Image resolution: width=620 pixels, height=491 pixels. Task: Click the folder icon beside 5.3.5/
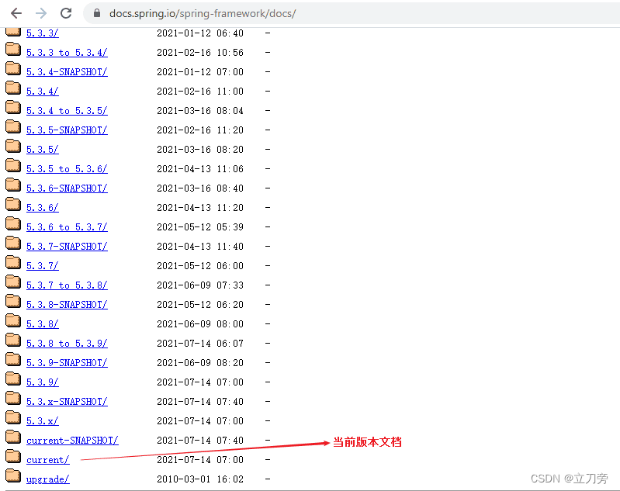[x=13, y=146]
